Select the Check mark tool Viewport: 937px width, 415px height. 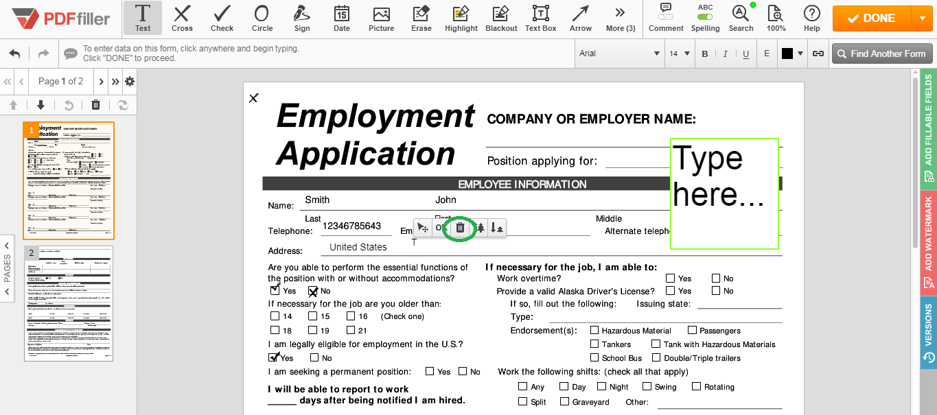click(222, 19)
